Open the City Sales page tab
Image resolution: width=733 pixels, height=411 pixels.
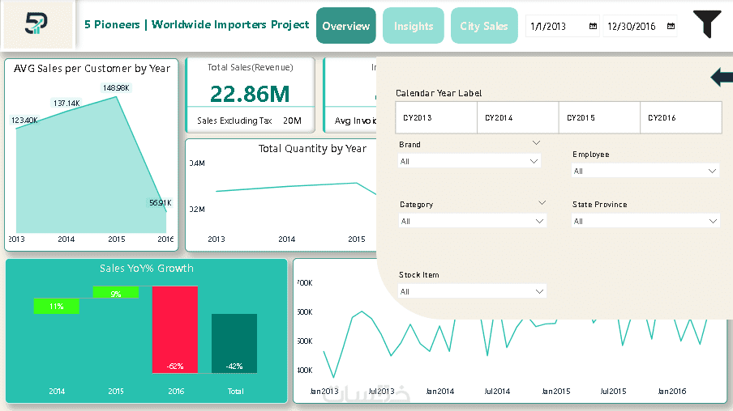[x=484, y=26]
